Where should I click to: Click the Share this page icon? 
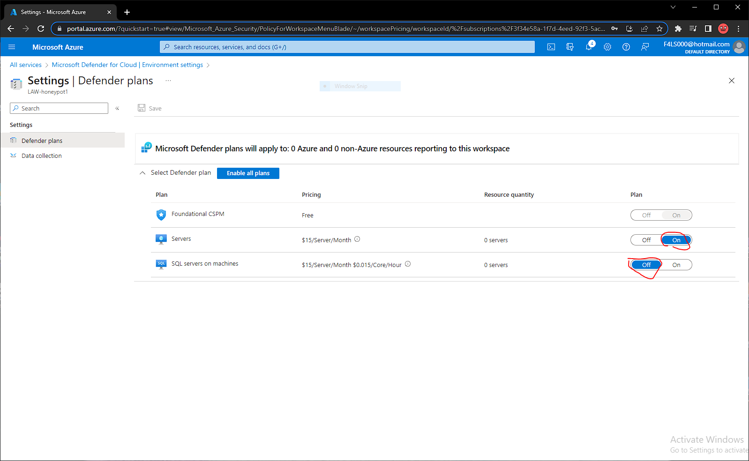[x=644, y=29]
